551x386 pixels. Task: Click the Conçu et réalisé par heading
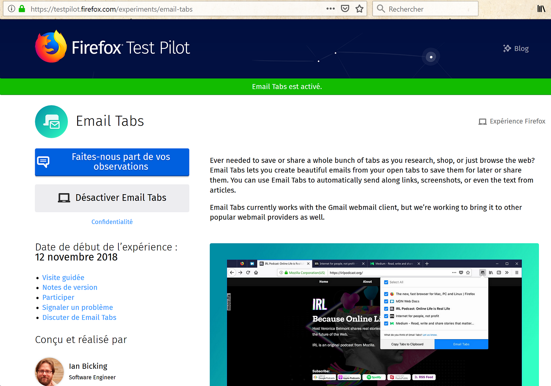pos(81,340)
